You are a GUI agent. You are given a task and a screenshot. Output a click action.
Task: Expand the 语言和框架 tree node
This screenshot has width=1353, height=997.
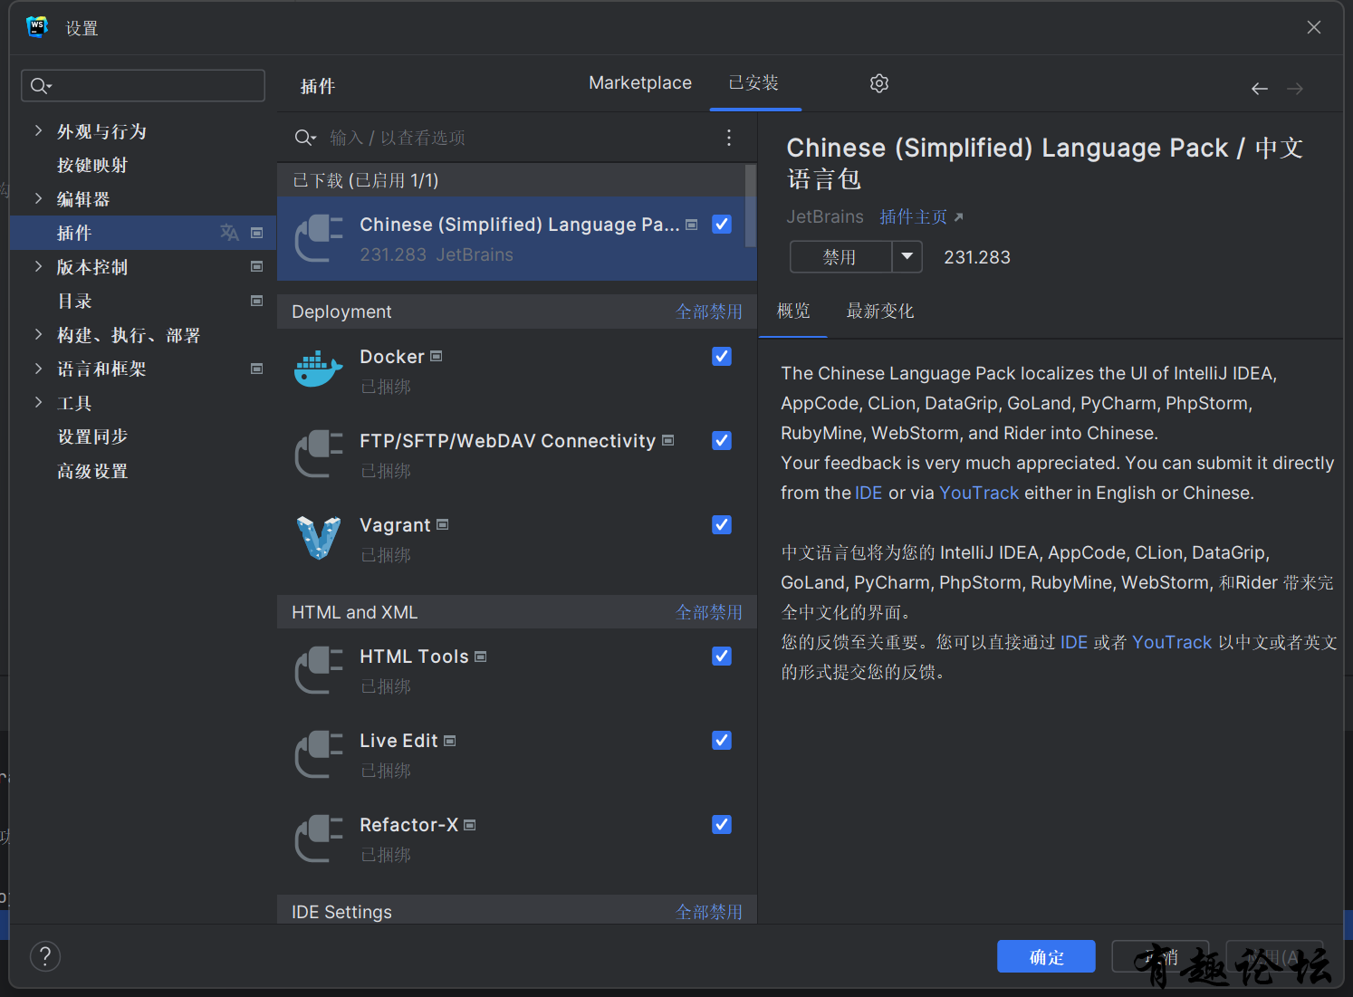(x=38, y=369)
